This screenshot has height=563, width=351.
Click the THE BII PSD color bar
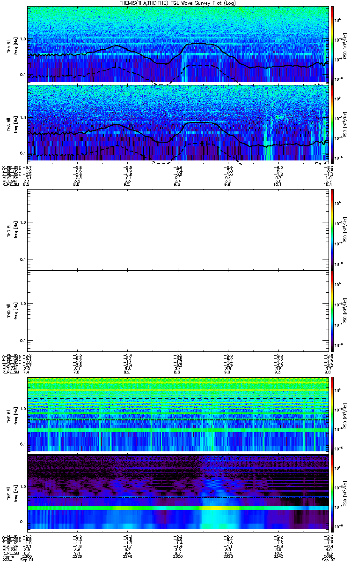pos(332,493)
